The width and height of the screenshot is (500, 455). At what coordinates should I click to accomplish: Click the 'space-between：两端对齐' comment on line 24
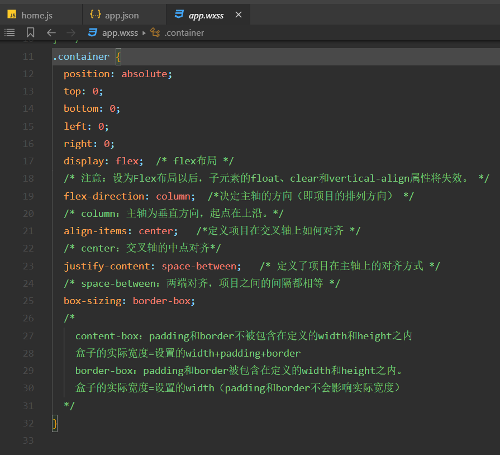coord(202,283)
